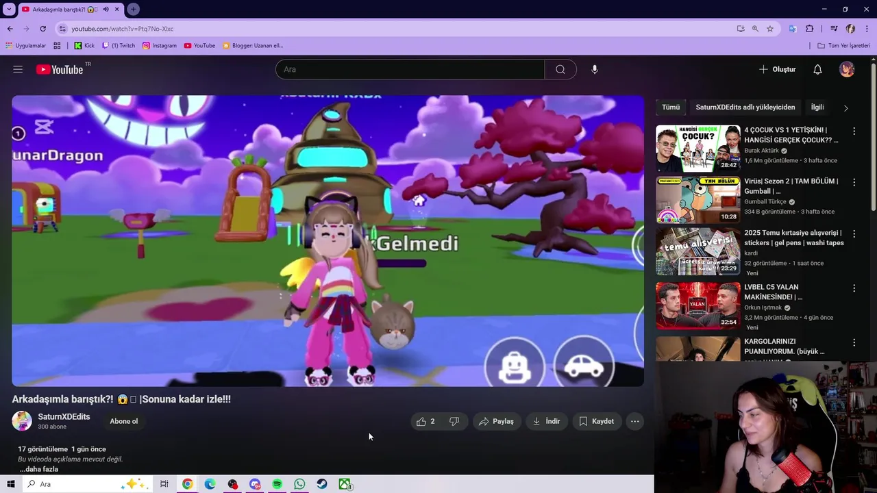Open Chrome media control icon
The height and width of the screenshot is (493, 877).
834,29
